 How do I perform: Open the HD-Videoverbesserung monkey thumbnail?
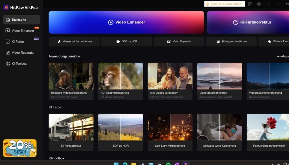(121, 76)
